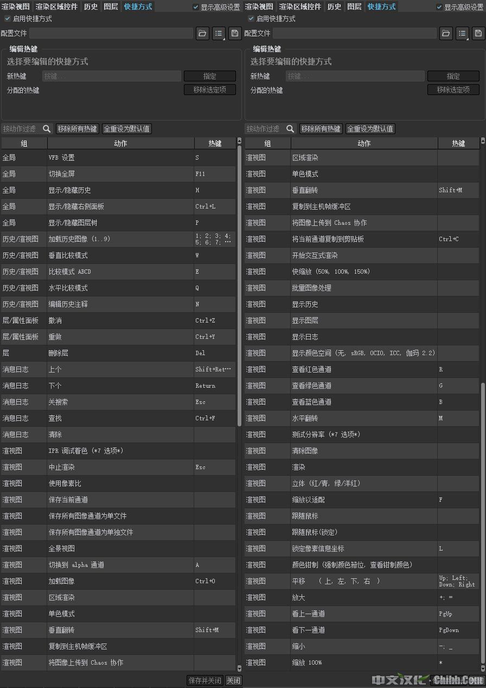Open the 图层 tab in right panel
This screenshot has width=486, height=688.
point(354,7)
